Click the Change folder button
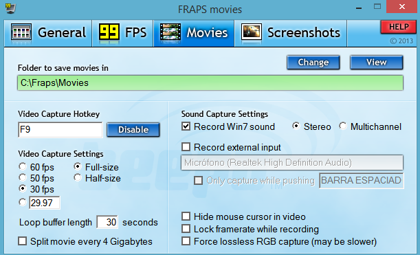 [x=313, y=63]
